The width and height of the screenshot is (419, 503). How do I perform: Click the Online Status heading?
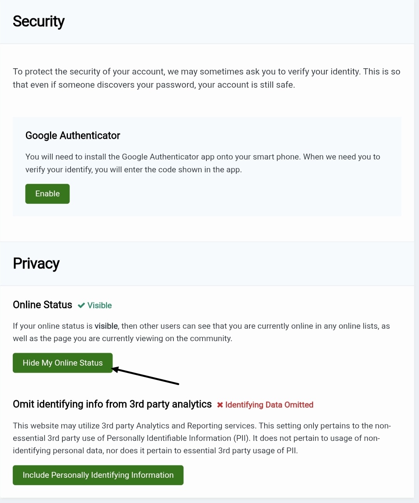pyautogui.click(x=43, y=305)
